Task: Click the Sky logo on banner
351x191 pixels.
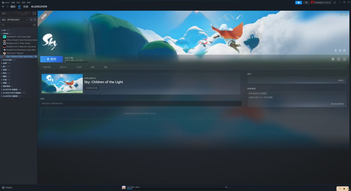Action: (x=49, y=42)
